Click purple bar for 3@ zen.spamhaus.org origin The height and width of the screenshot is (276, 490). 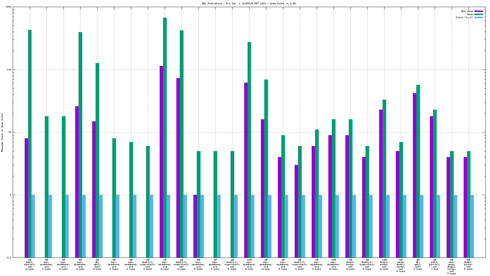161,161
